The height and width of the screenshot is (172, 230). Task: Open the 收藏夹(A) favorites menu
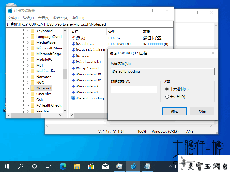click(x=61, y=18)
